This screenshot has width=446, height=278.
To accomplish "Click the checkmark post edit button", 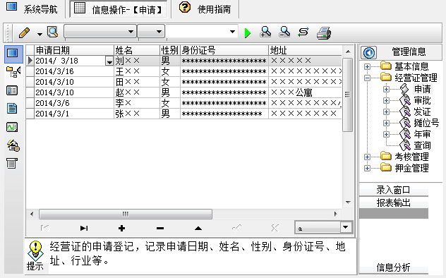I will (236, 228).
